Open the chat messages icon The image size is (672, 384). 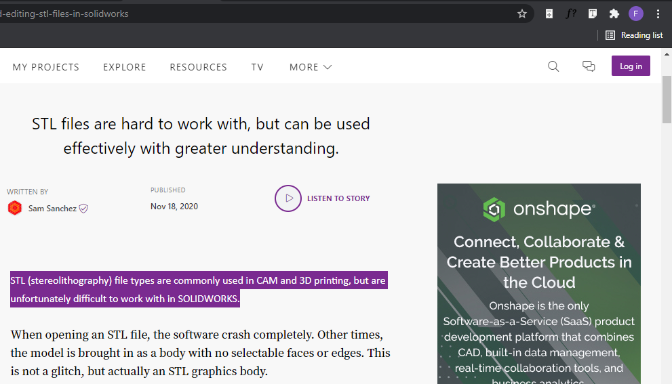click(x=589, y=66)
